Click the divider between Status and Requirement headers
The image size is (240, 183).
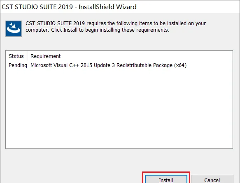28,56
